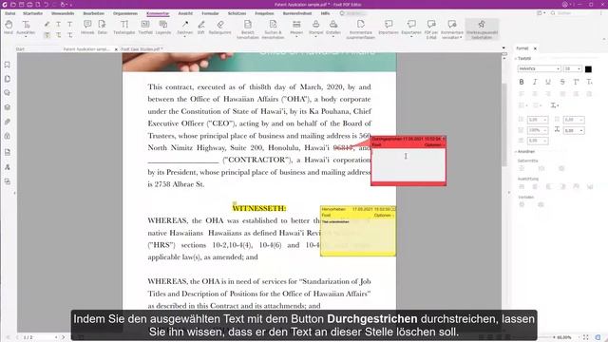The width and height of the screenshot is (608, 342).
Task: Switch to Schützen ribbon tab
Action: click(x=237, y=13)
